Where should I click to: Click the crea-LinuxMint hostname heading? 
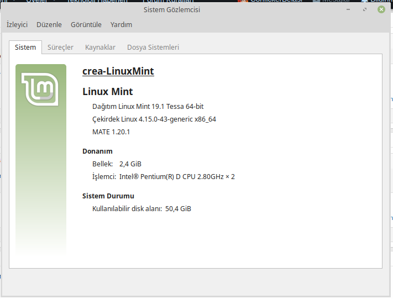click(x=118, y=71)
